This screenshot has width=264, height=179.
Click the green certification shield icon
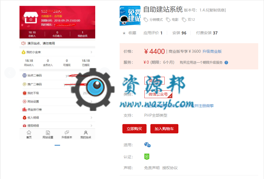147,157
